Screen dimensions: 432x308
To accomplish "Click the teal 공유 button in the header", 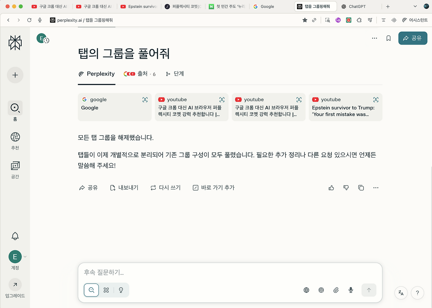I will coord(413,38).
